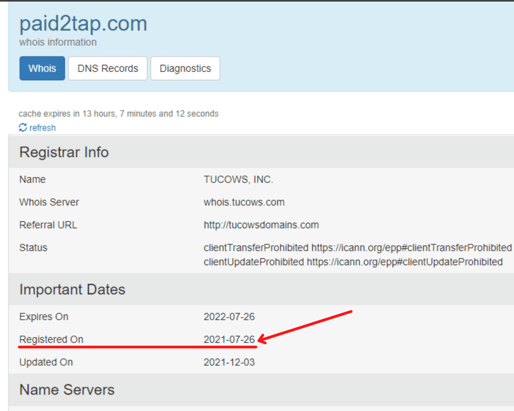Screen dimensions: 514x411
Task: Click the TUCOWS, INC. registrar name
Action: (x=238, y=179)
